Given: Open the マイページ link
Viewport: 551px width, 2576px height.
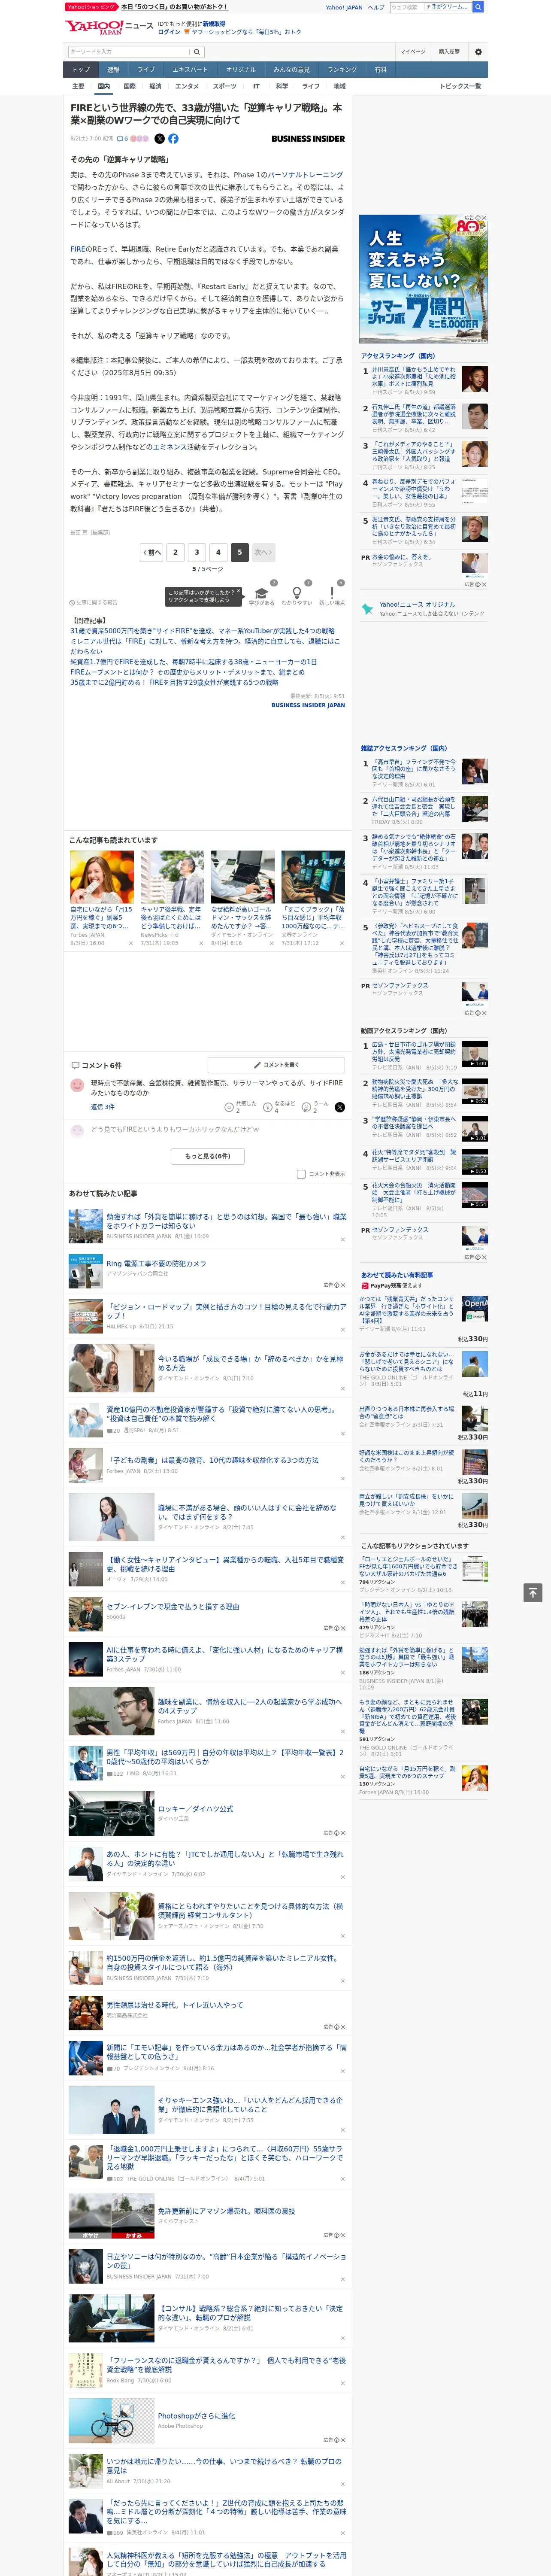Looking at the screenshot, I should click(413, 52).
